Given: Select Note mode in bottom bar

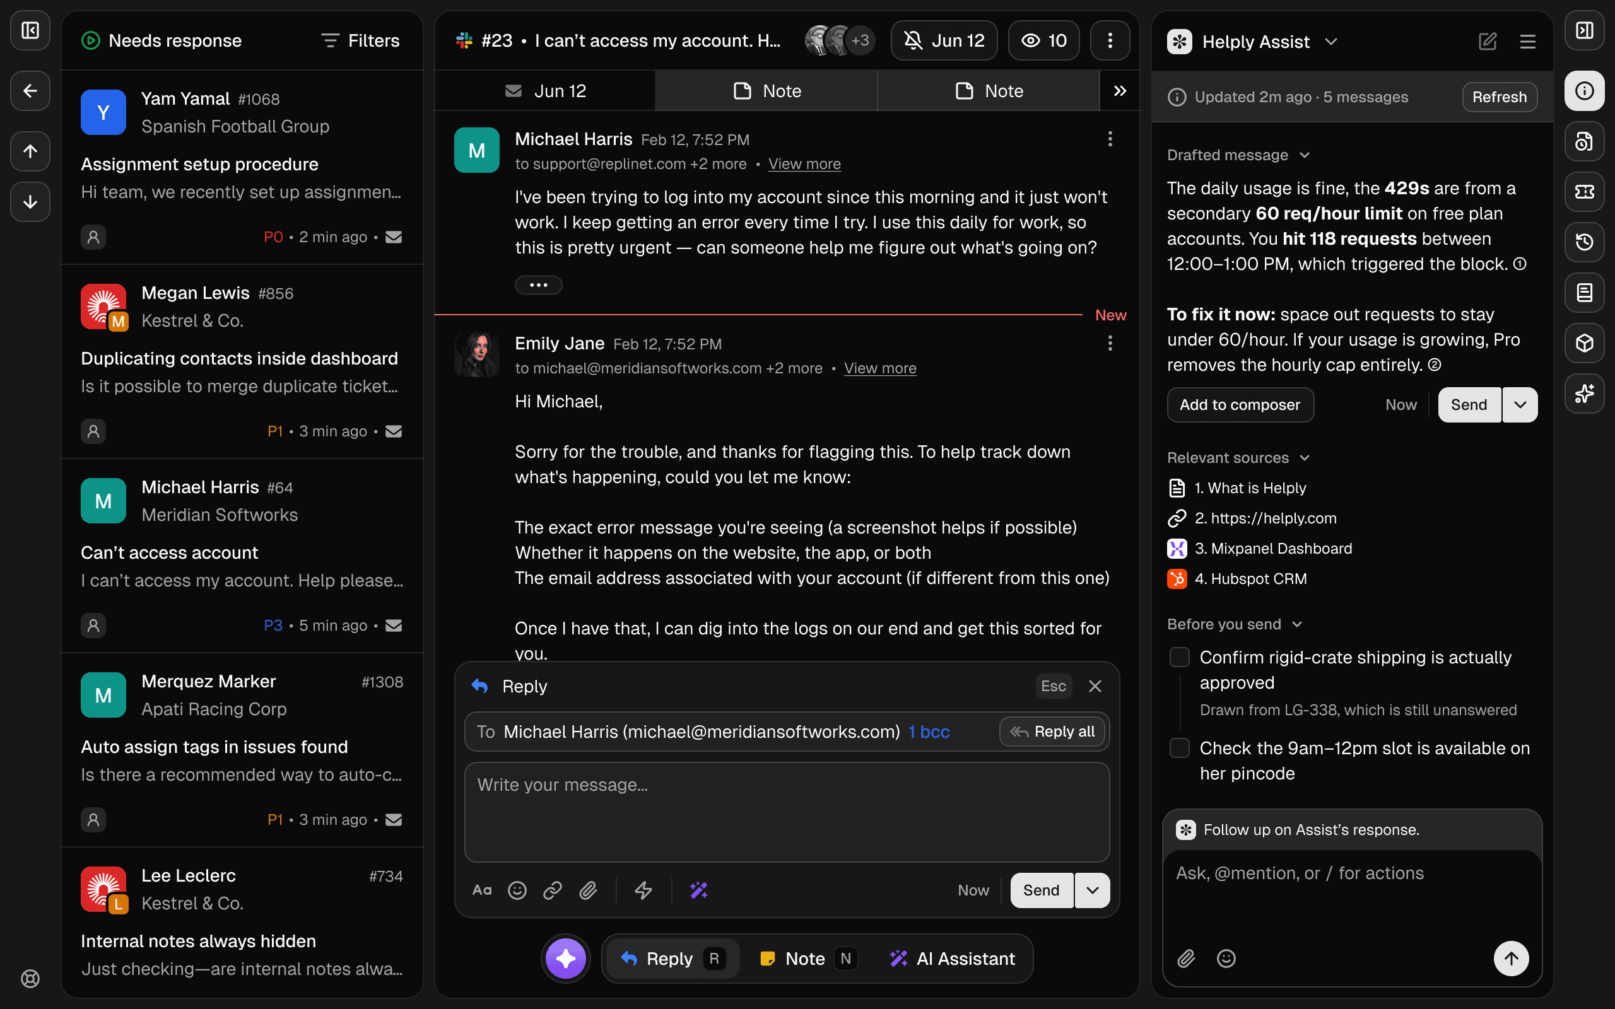Looking at the screenshot, I should tap(808, 959).
